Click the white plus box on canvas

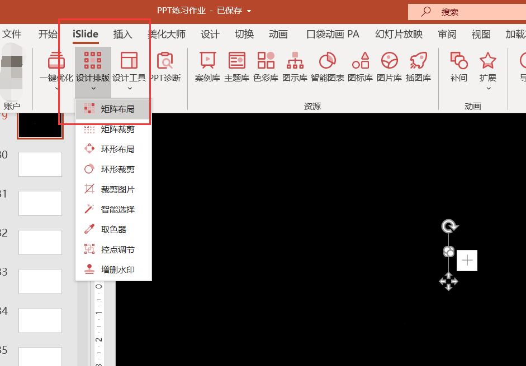click(x=467, y=260)
